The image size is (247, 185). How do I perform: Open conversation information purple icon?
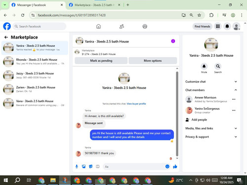pos(173,41)
